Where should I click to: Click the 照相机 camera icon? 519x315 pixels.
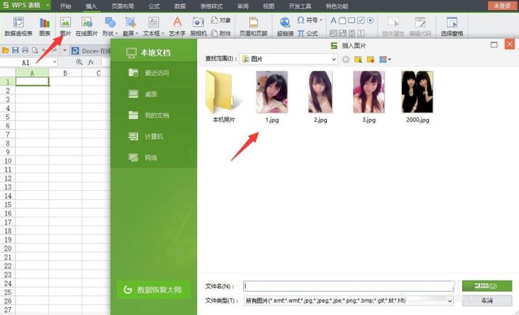click(199, 25)
